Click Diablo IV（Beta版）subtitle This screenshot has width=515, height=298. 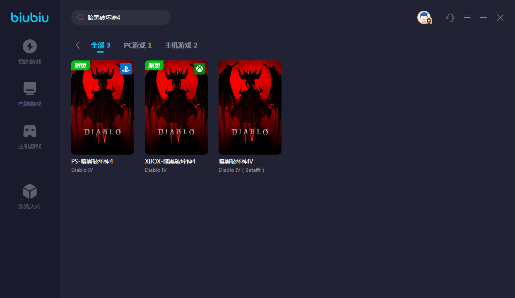[242, 170]
